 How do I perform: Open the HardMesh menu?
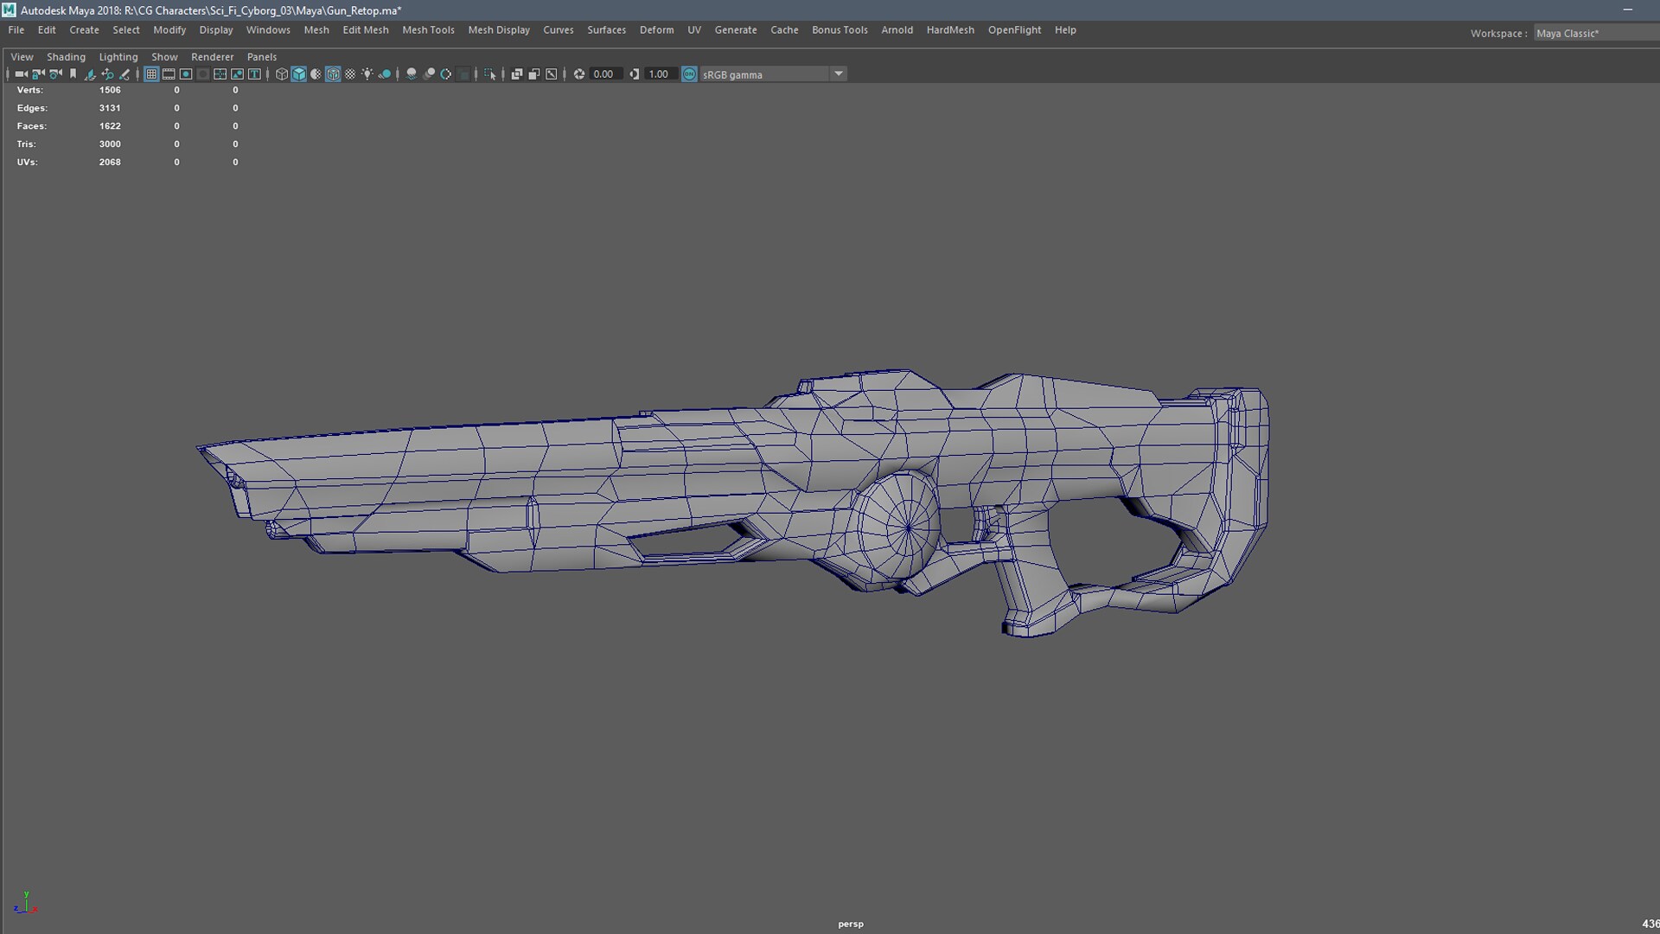(x=949, y=29)
